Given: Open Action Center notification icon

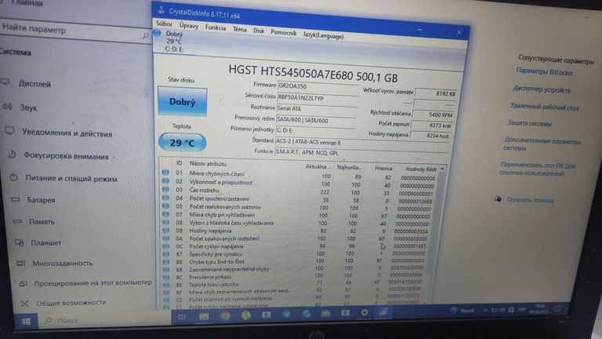Looking at the screenshot, I should pos(557,308).
